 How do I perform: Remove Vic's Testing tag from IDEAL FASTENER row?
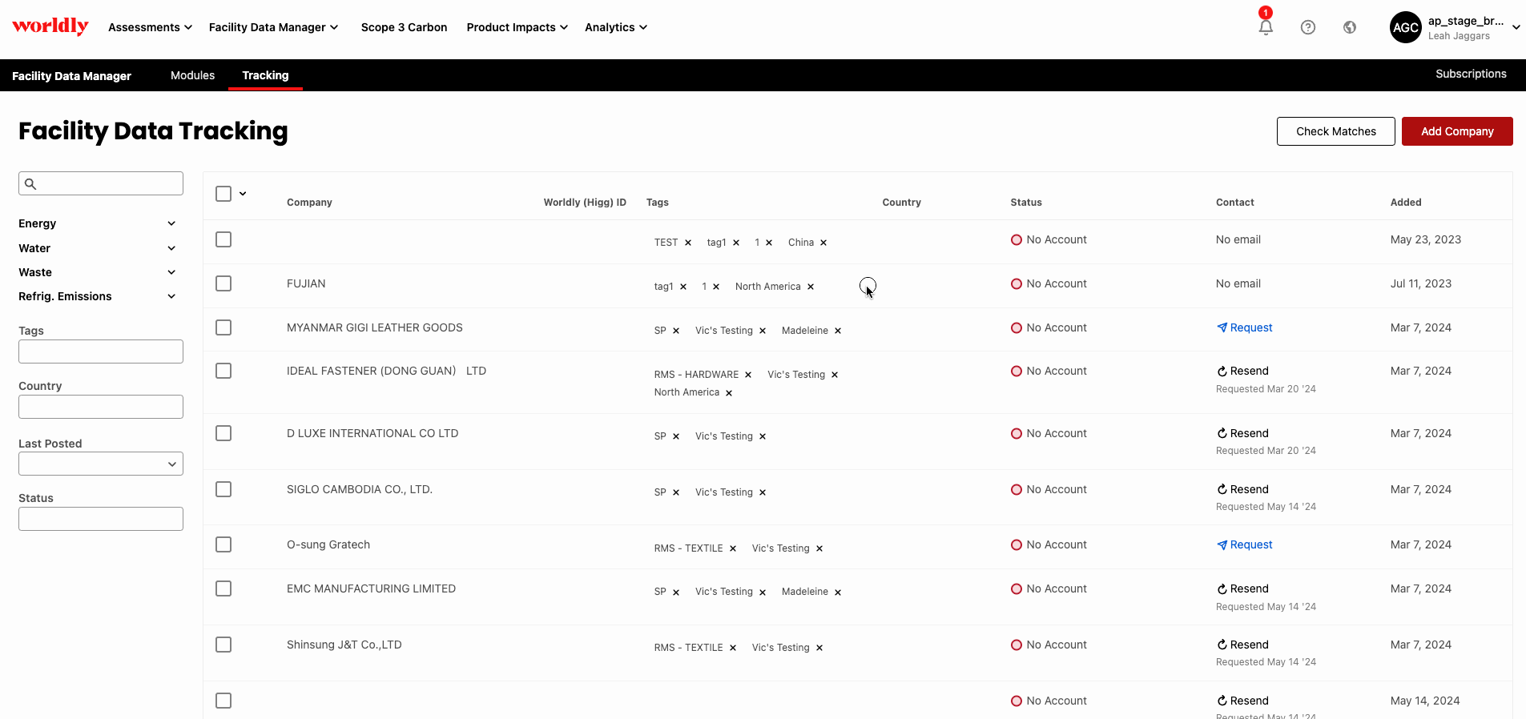[x=835, y=375]
